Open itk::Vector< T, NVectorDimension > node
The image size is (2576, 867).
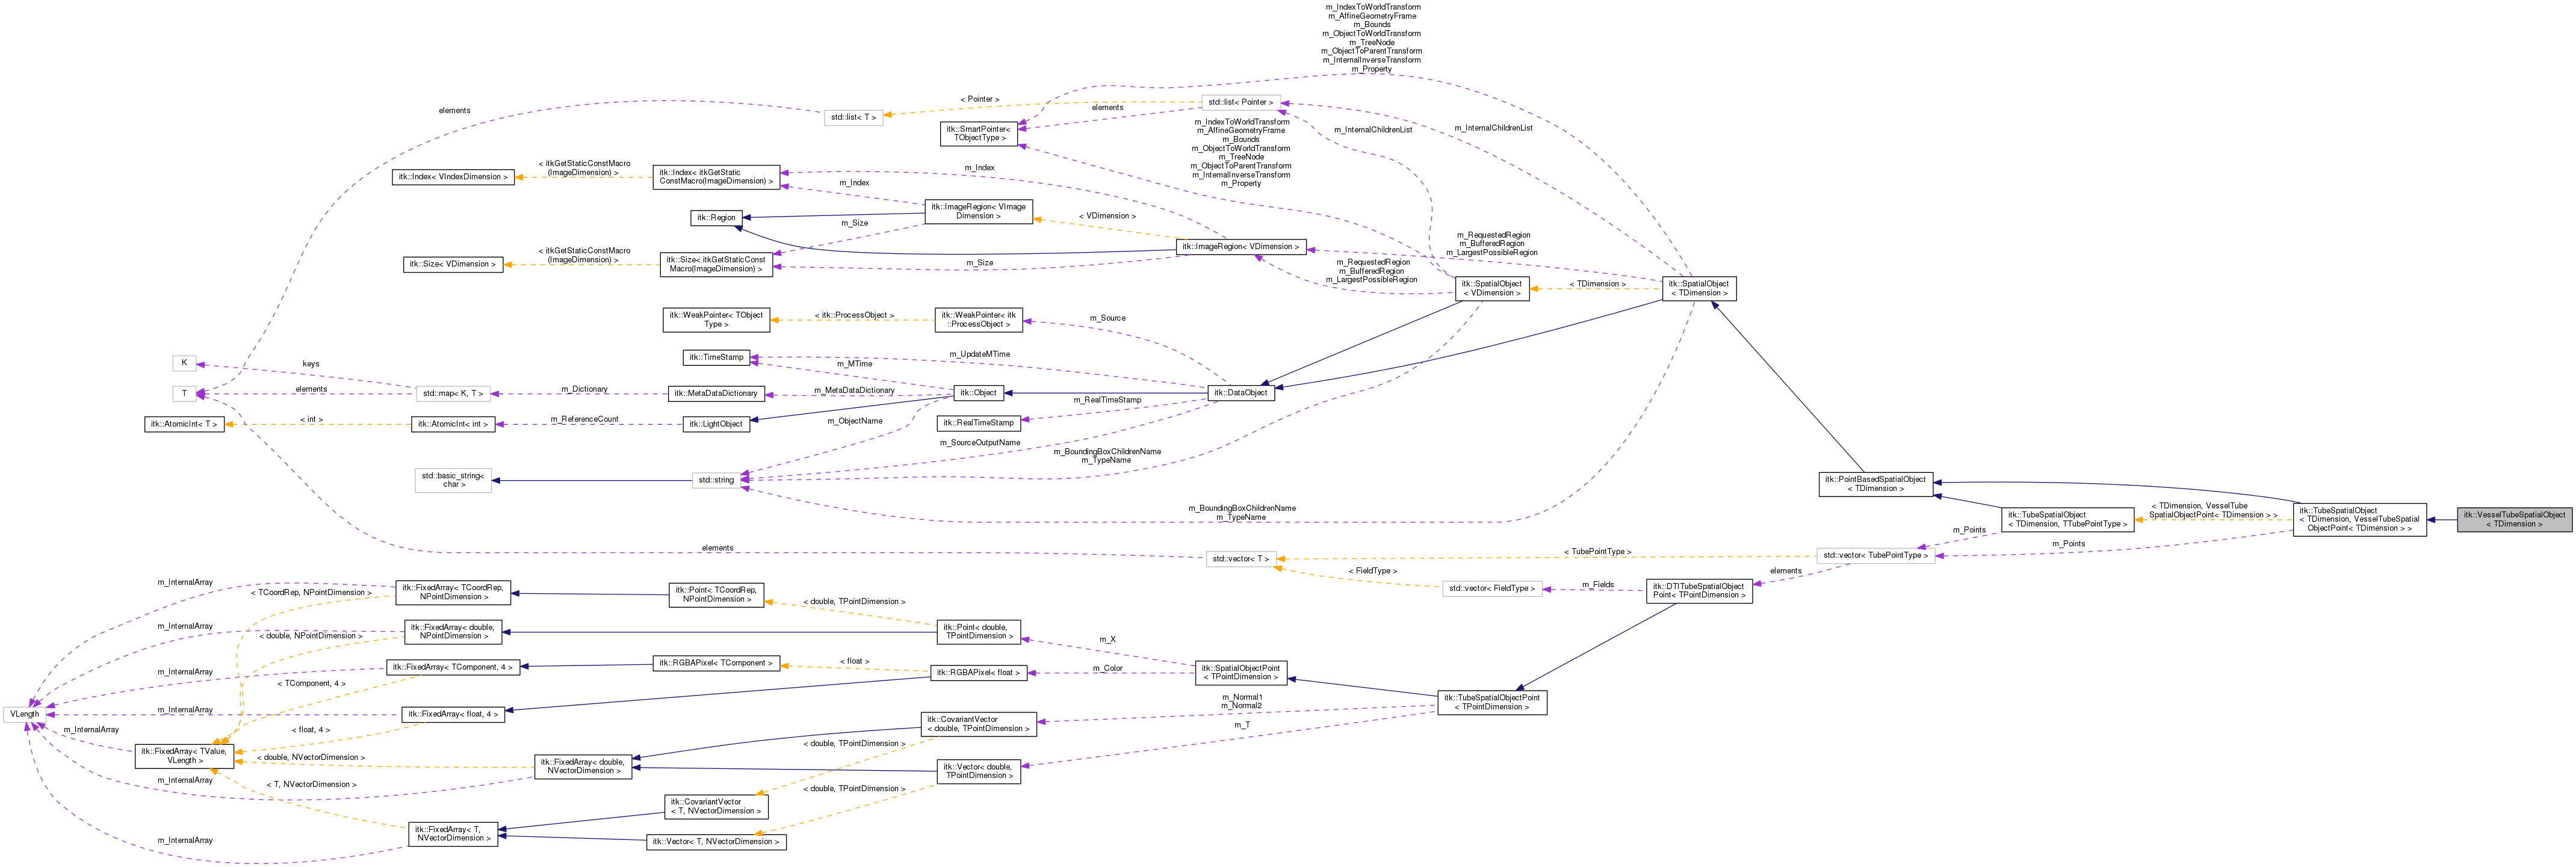(716, 842)
